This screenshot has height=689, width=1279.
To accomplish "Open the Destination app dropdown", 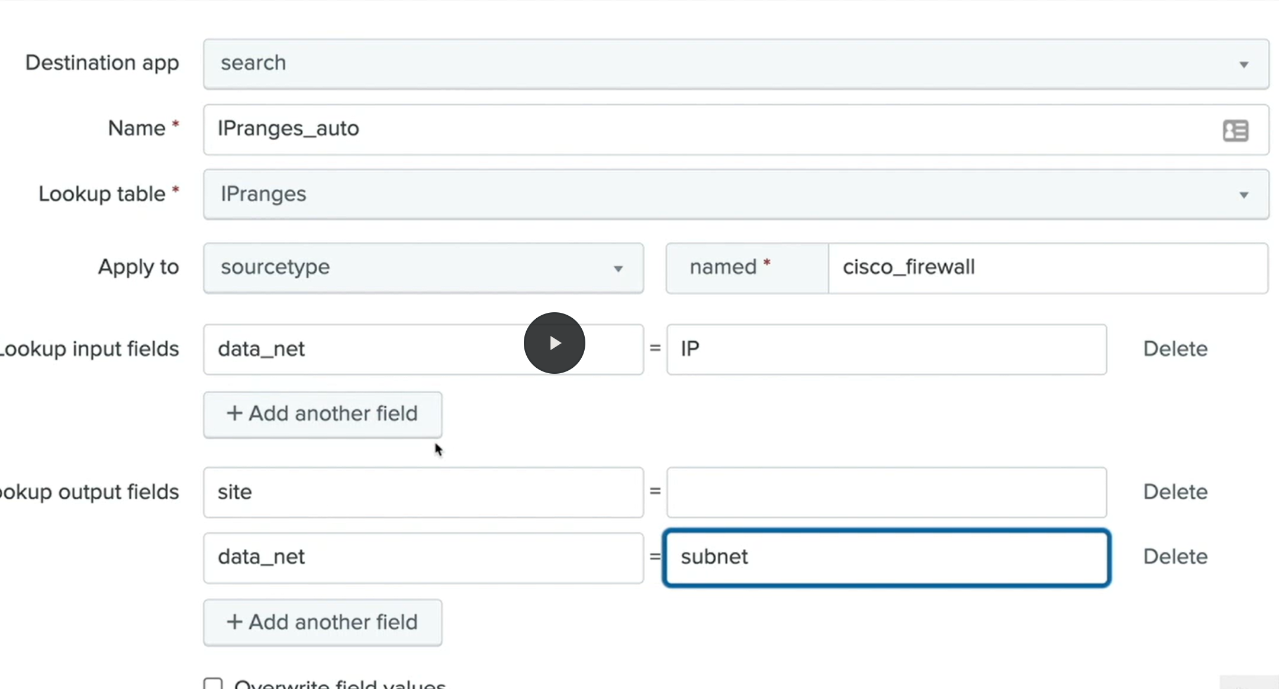I will pyautogui.click(x=735, y=64).
